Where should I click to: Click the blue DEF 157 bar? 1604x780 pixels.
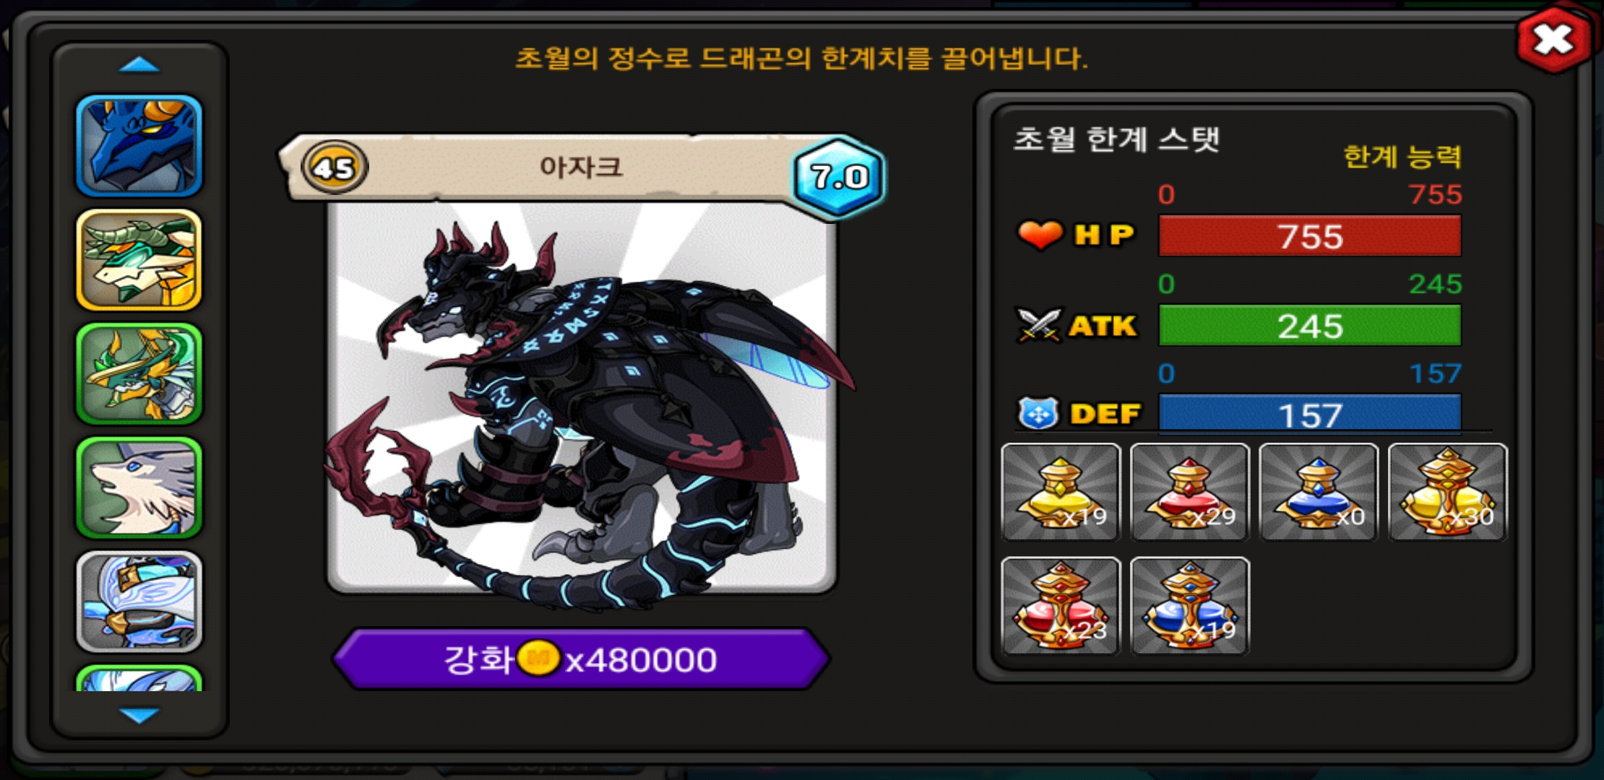click(1310, 414)
